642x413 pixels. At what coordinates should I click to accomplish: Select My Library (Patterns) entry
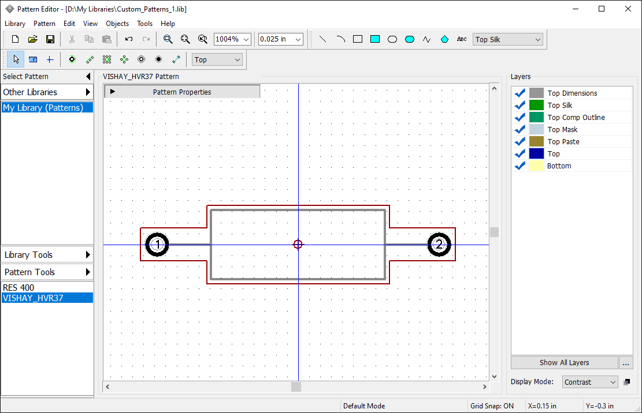point(47,107)
